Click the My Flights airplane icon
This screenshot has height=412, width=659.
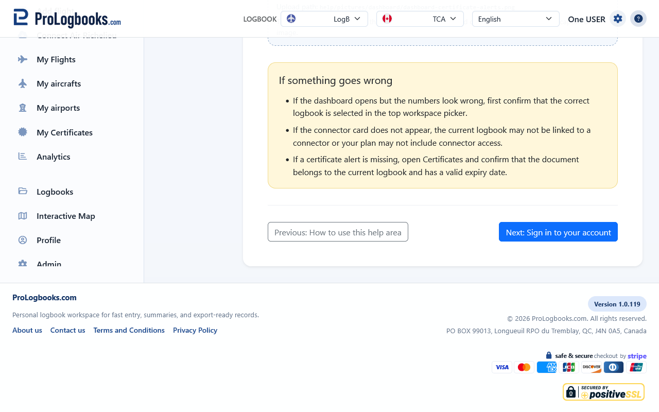tap(23, 59)
